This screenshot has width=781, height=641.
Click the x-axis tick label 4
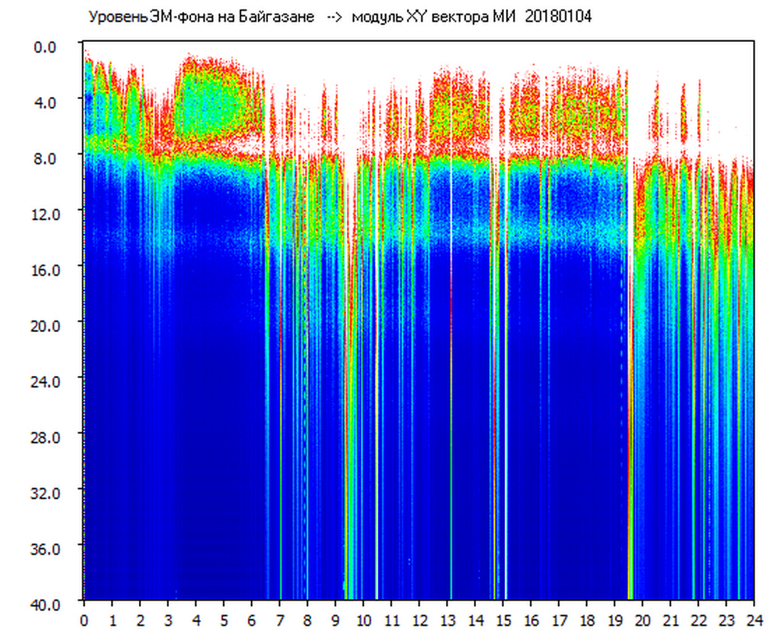click(196, 620)
